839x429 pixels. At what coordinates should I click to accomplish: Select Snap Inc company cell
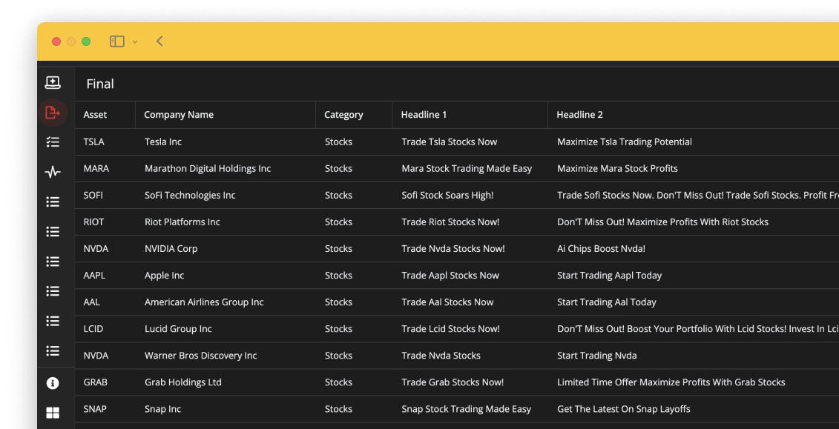pyautogui.click(x=162, y=409)
